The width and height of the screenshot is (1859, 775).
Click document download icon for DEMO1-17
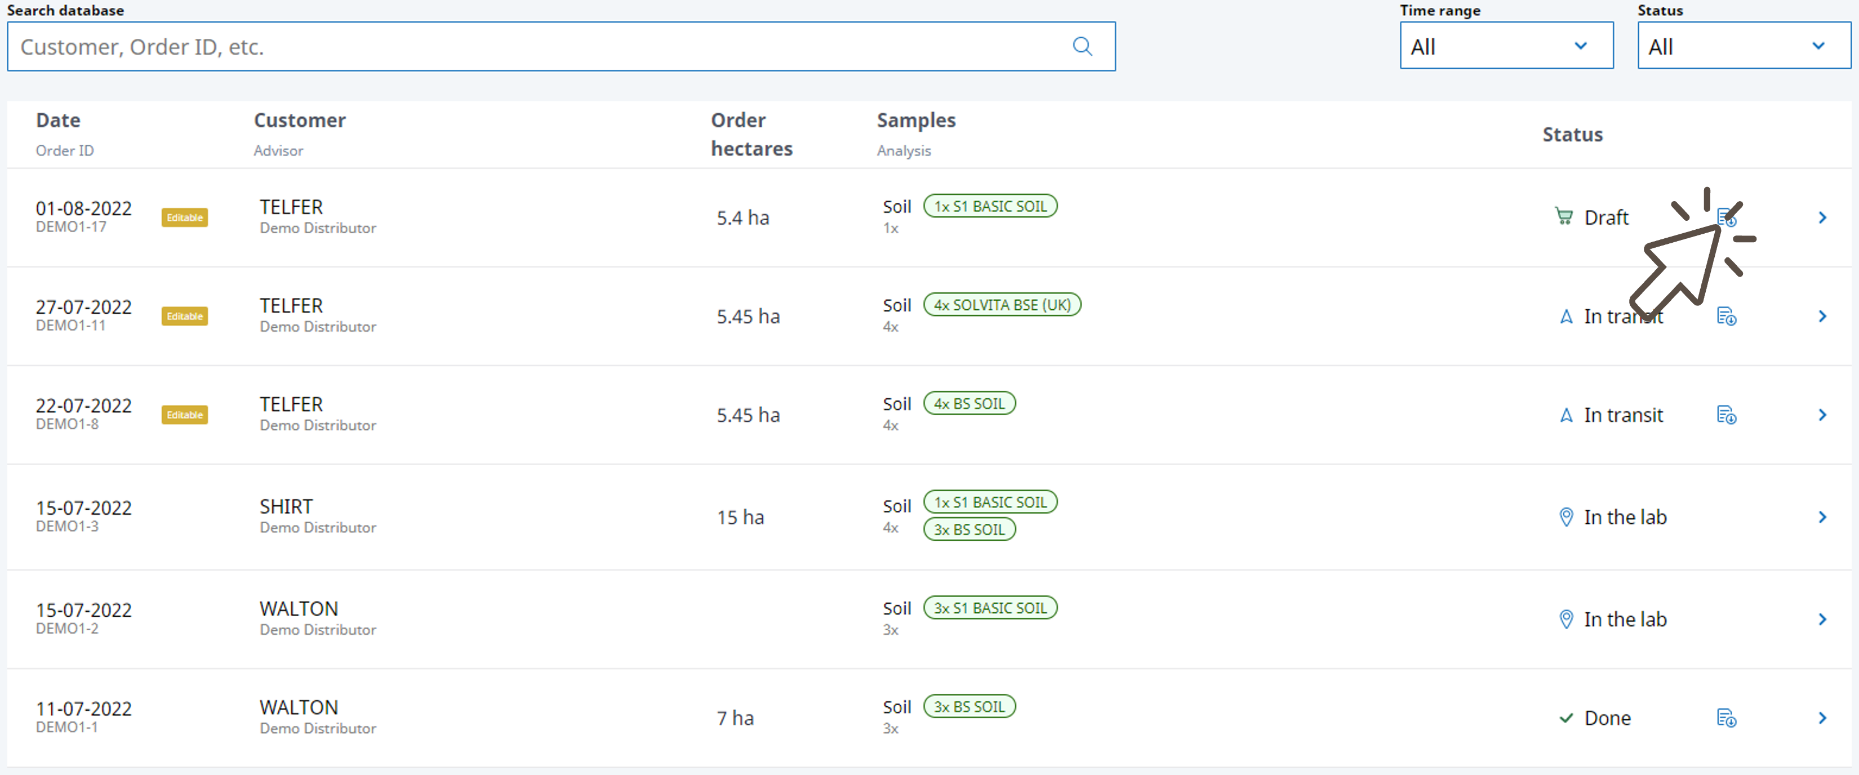coord(1726,217)
